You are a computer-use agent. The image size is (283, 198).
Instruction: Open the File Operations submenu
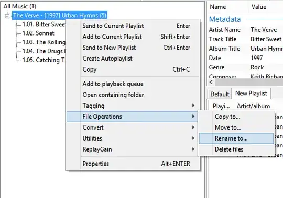[x=132, y=117]
